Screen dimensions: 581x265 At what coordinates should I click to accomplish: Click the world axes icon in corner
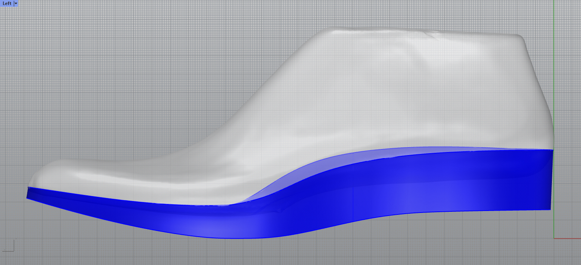[8, 246]
